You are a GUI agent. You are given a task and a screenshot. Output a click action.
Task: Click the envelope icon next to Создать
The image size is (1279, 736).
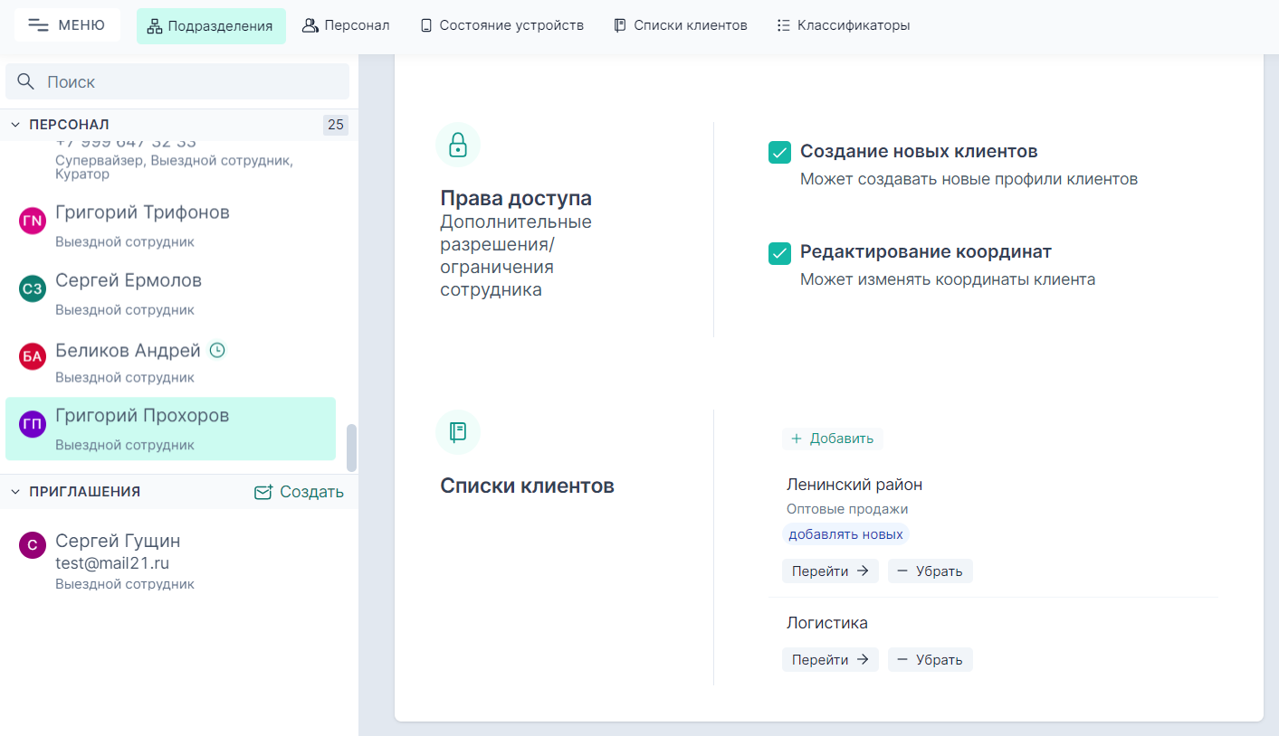click(262, 492)
